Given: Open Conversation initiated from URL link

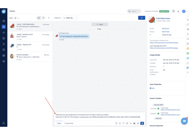Looking at the screenshot, I should pyautogui.click(x=164, y=43).
